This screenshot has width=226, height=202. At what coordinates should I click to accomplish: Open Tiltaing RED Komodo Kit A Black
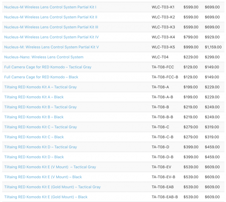34,97
